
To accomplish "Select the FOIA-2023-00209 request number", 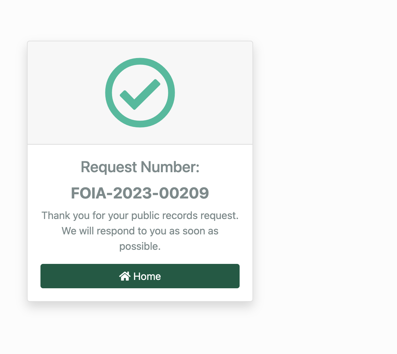I will [x=140, y=193].
